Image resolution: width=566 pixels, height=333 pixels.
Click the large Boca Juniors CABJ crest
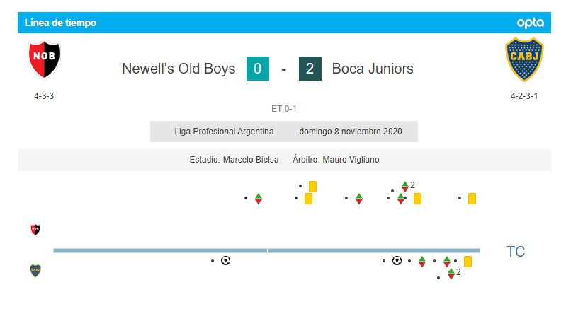click(523, 60)
